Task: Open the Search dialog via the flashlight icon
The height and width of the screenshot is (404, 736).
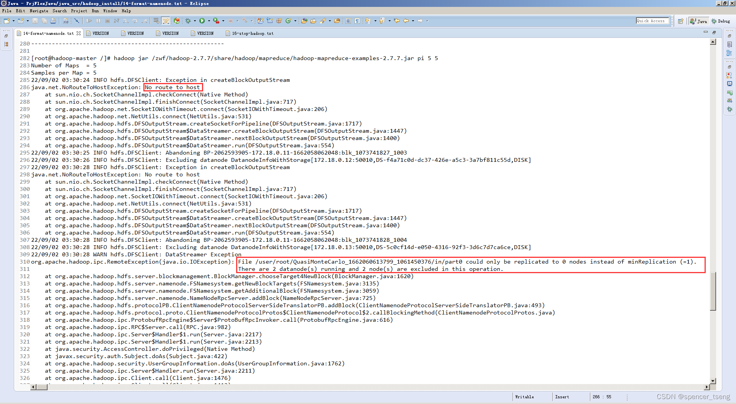Action: pyautogui.click(x=322, y=21)
